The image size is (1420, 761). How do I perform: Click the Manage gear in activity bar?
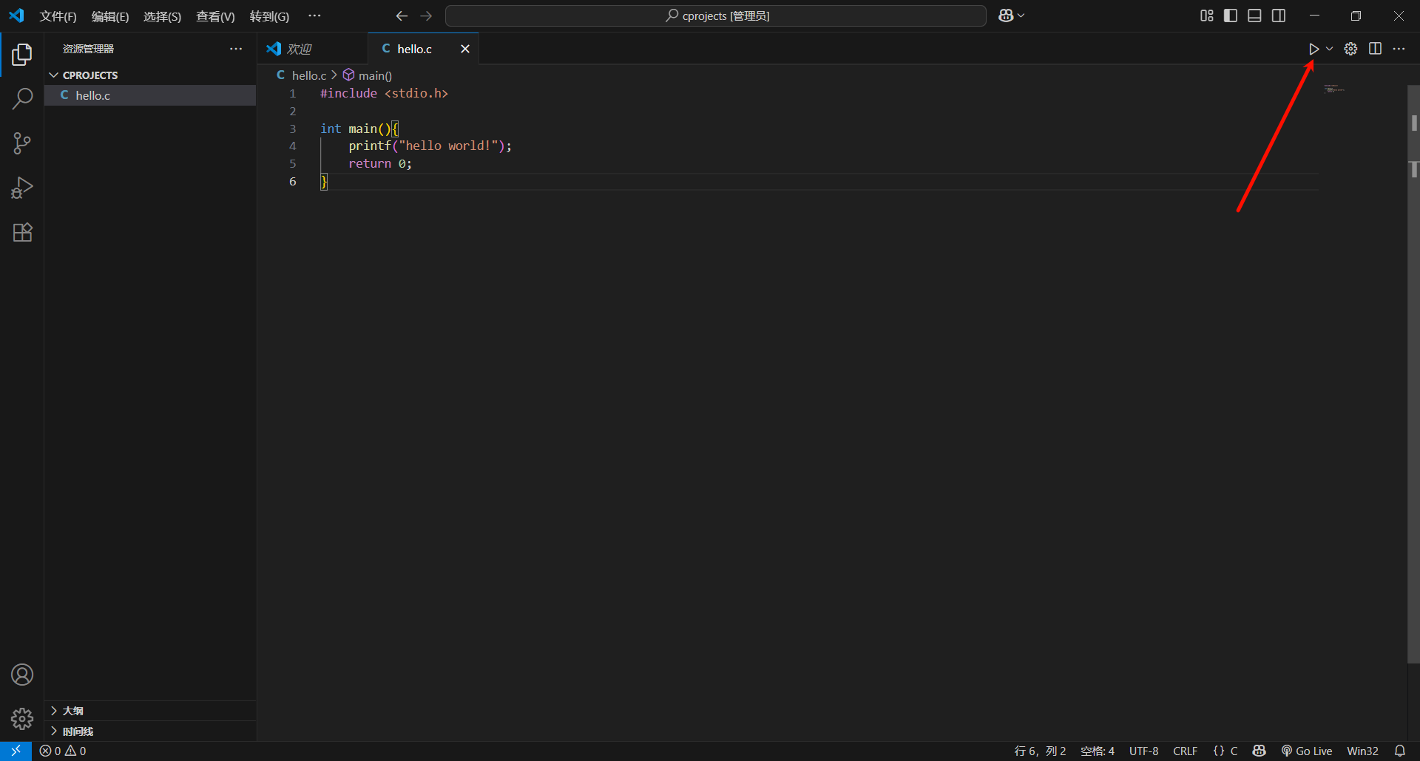tap(22, 719)
